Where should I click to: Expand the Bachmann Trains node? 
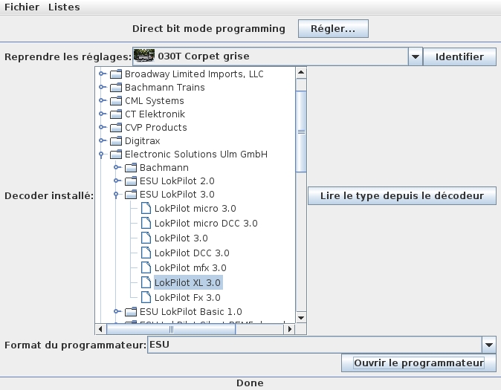click(102, 87)
